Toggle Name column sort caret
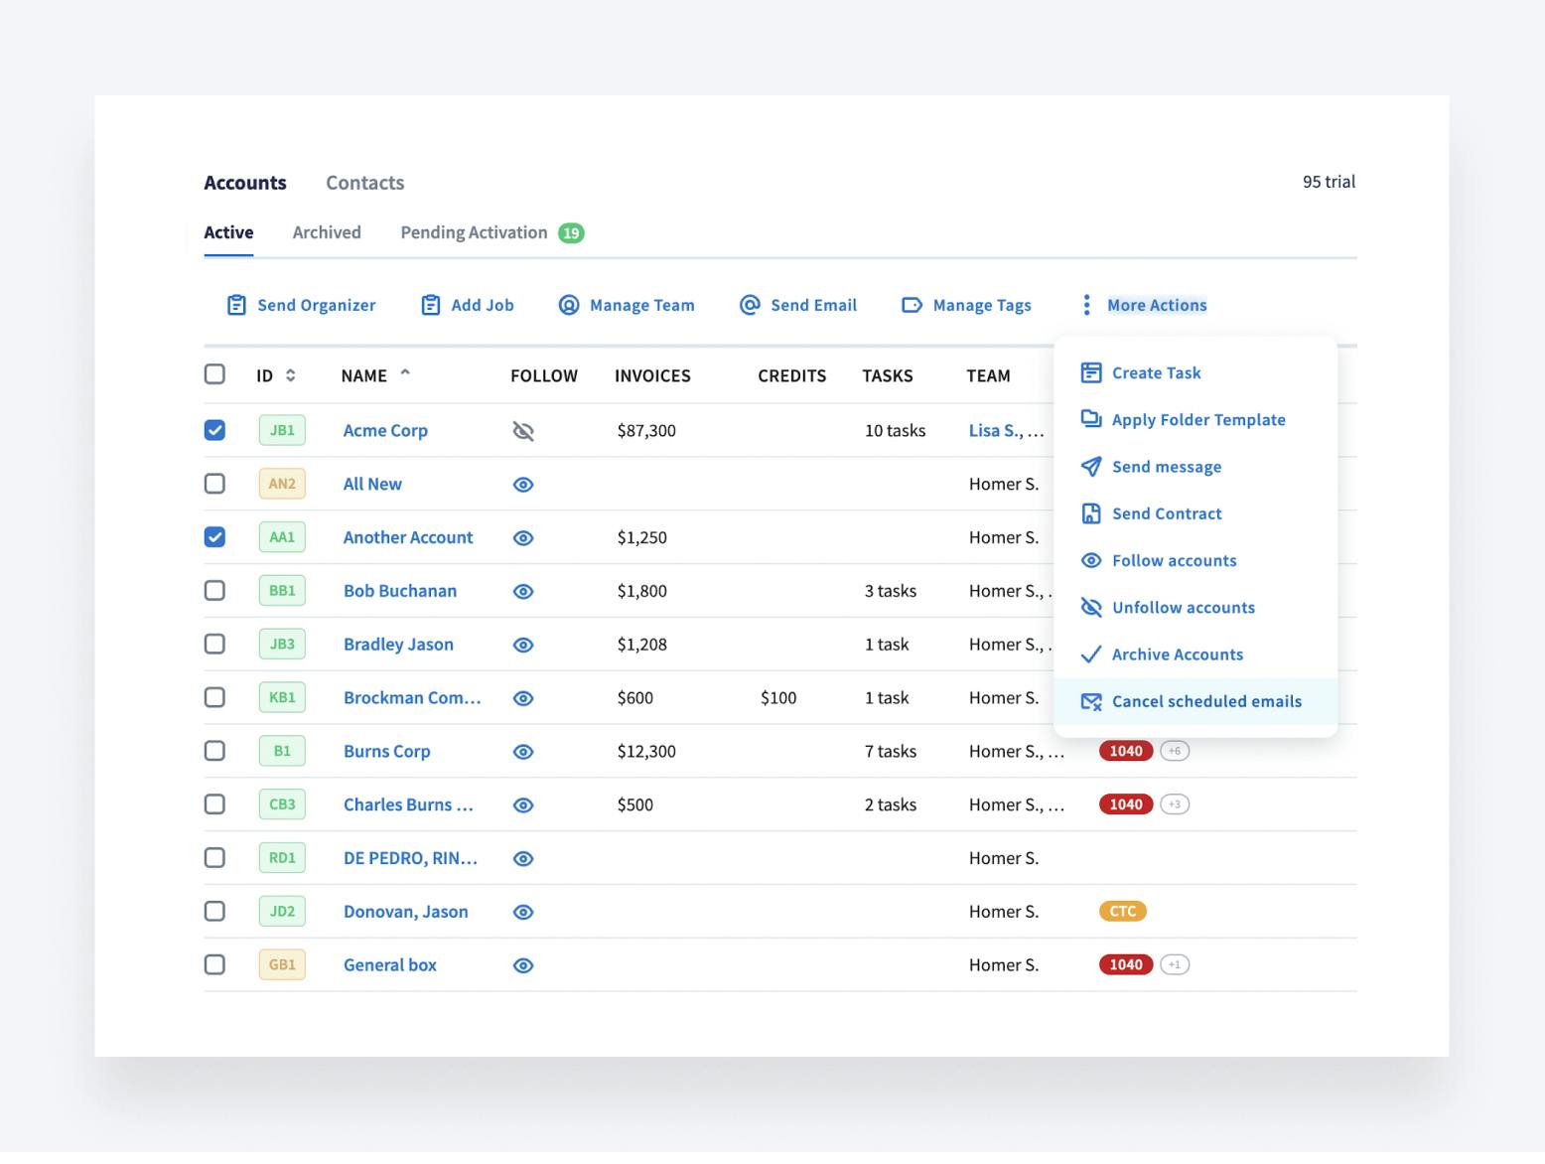The width and height of the screenshot is (1545, 1164). 405,373
